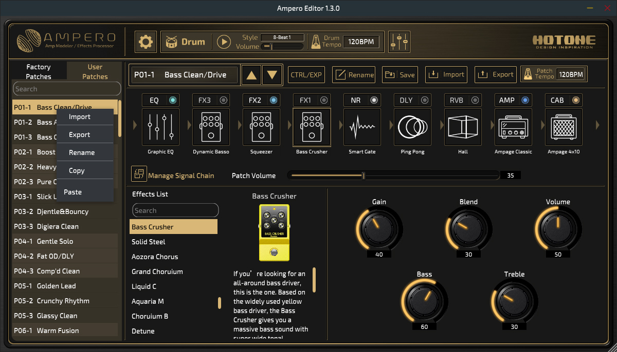Open the mixer sliders icon
Image resolution: width=617 pixels, height=352 pixels.
(399, 42)
